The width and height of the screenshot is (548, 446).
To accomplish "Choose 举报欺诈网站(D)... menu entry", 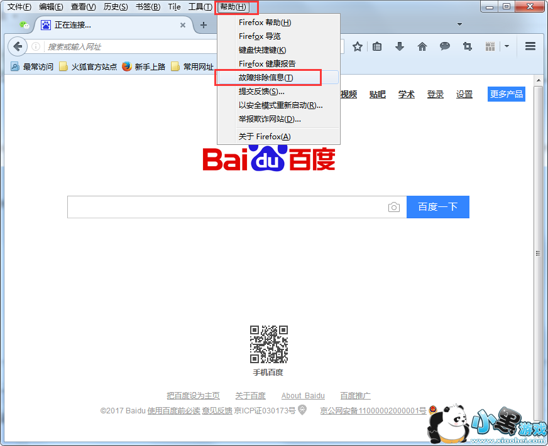I will (278, 119).
